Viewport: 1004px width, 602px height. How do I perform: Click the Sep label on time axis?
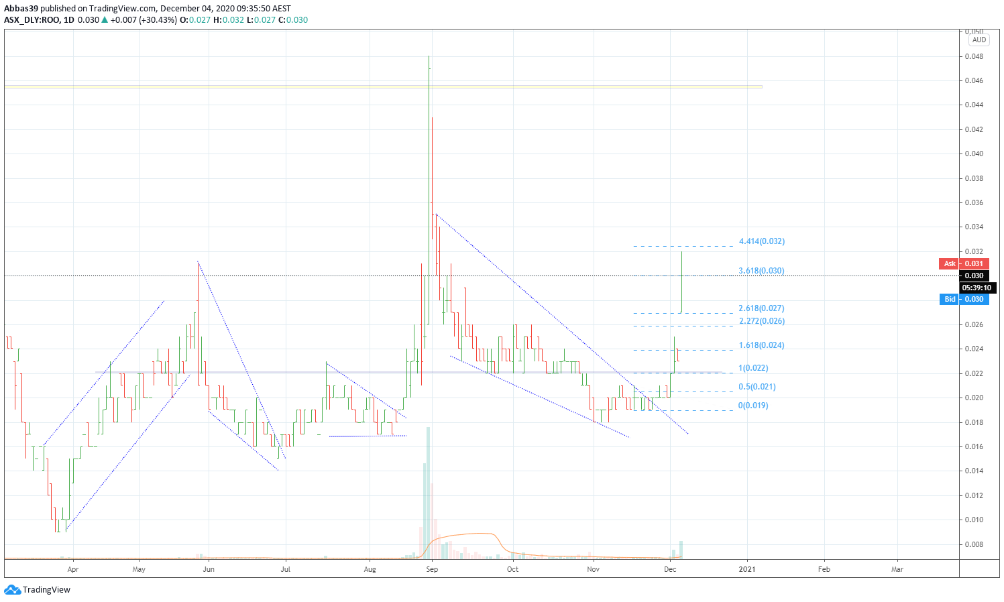click(432, 569)
